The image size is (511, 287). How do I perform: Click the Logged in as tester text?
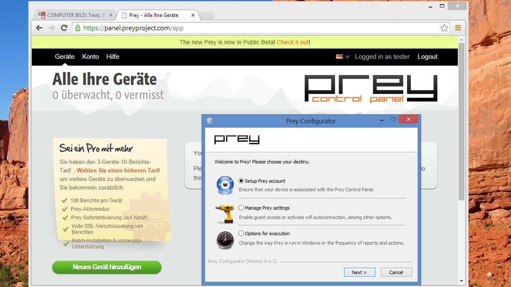382,57
